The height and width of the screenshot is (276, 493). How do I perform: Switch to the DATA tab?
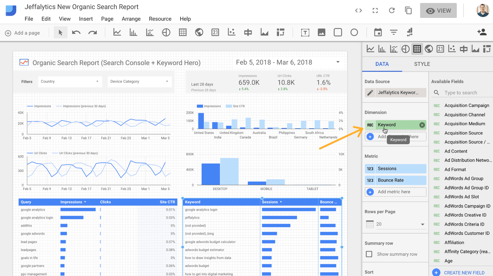(382, 64)
